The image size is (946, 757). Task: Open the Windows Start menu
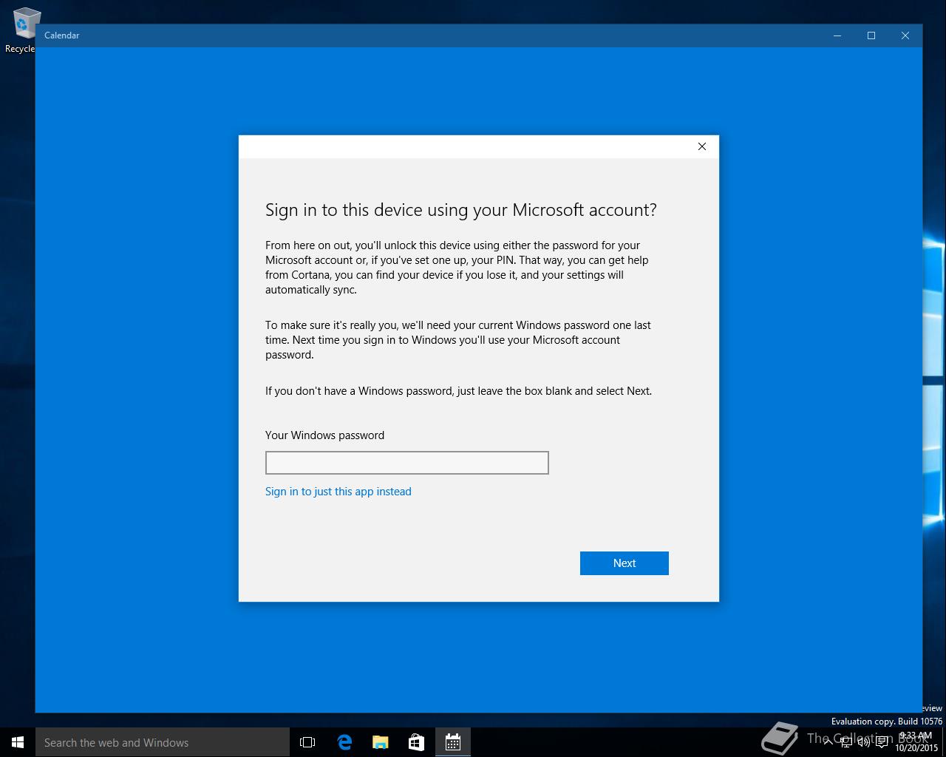pyautogui.click(x=18, y=742)
